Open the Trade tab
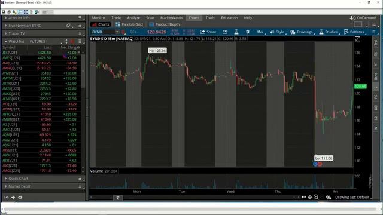Screen dimensions: 383x215 (116, 18)
